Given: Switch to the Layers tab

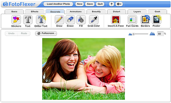Looking at the screenshot, I should tap(137, 12).
